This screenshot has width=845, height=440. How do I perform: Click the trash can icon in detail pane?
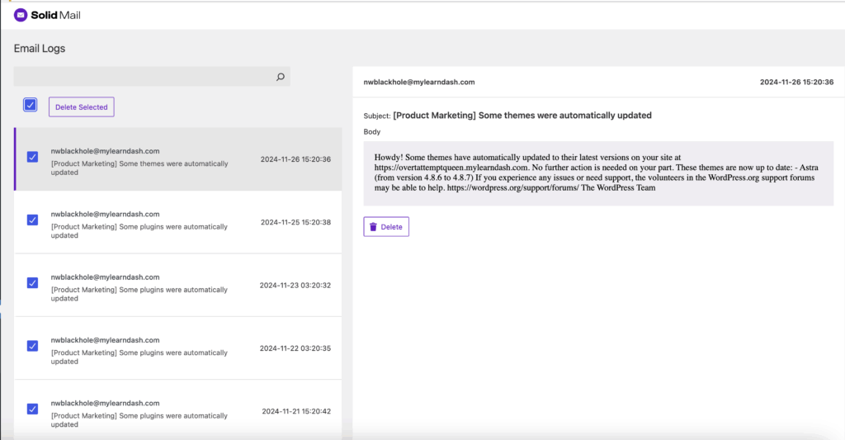point(373,227)
